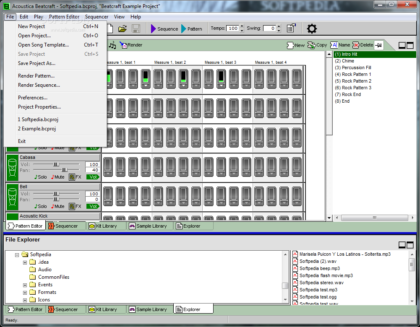Click Cabasa instrument drum icon

click(x=12, y=168)
